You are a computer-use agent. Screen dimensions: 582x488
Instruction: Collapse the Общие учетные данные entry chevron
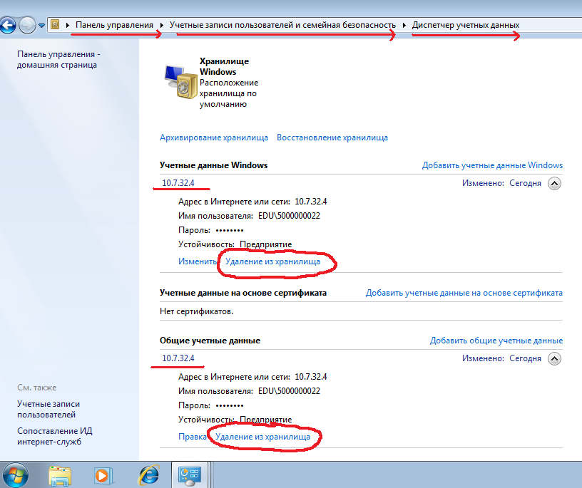pos(554,358)
